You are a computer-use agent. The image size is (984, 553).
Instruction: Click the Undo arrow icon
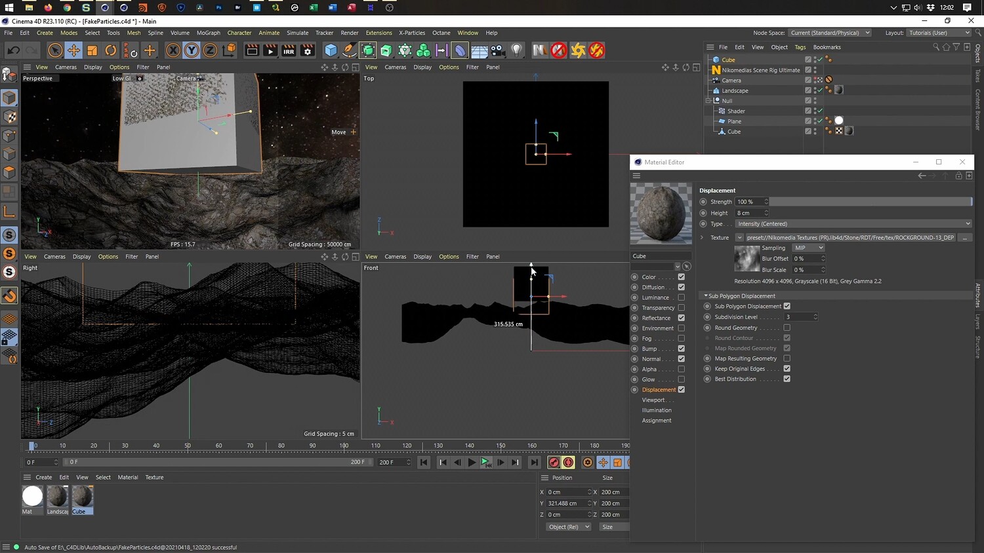(13, 50)
